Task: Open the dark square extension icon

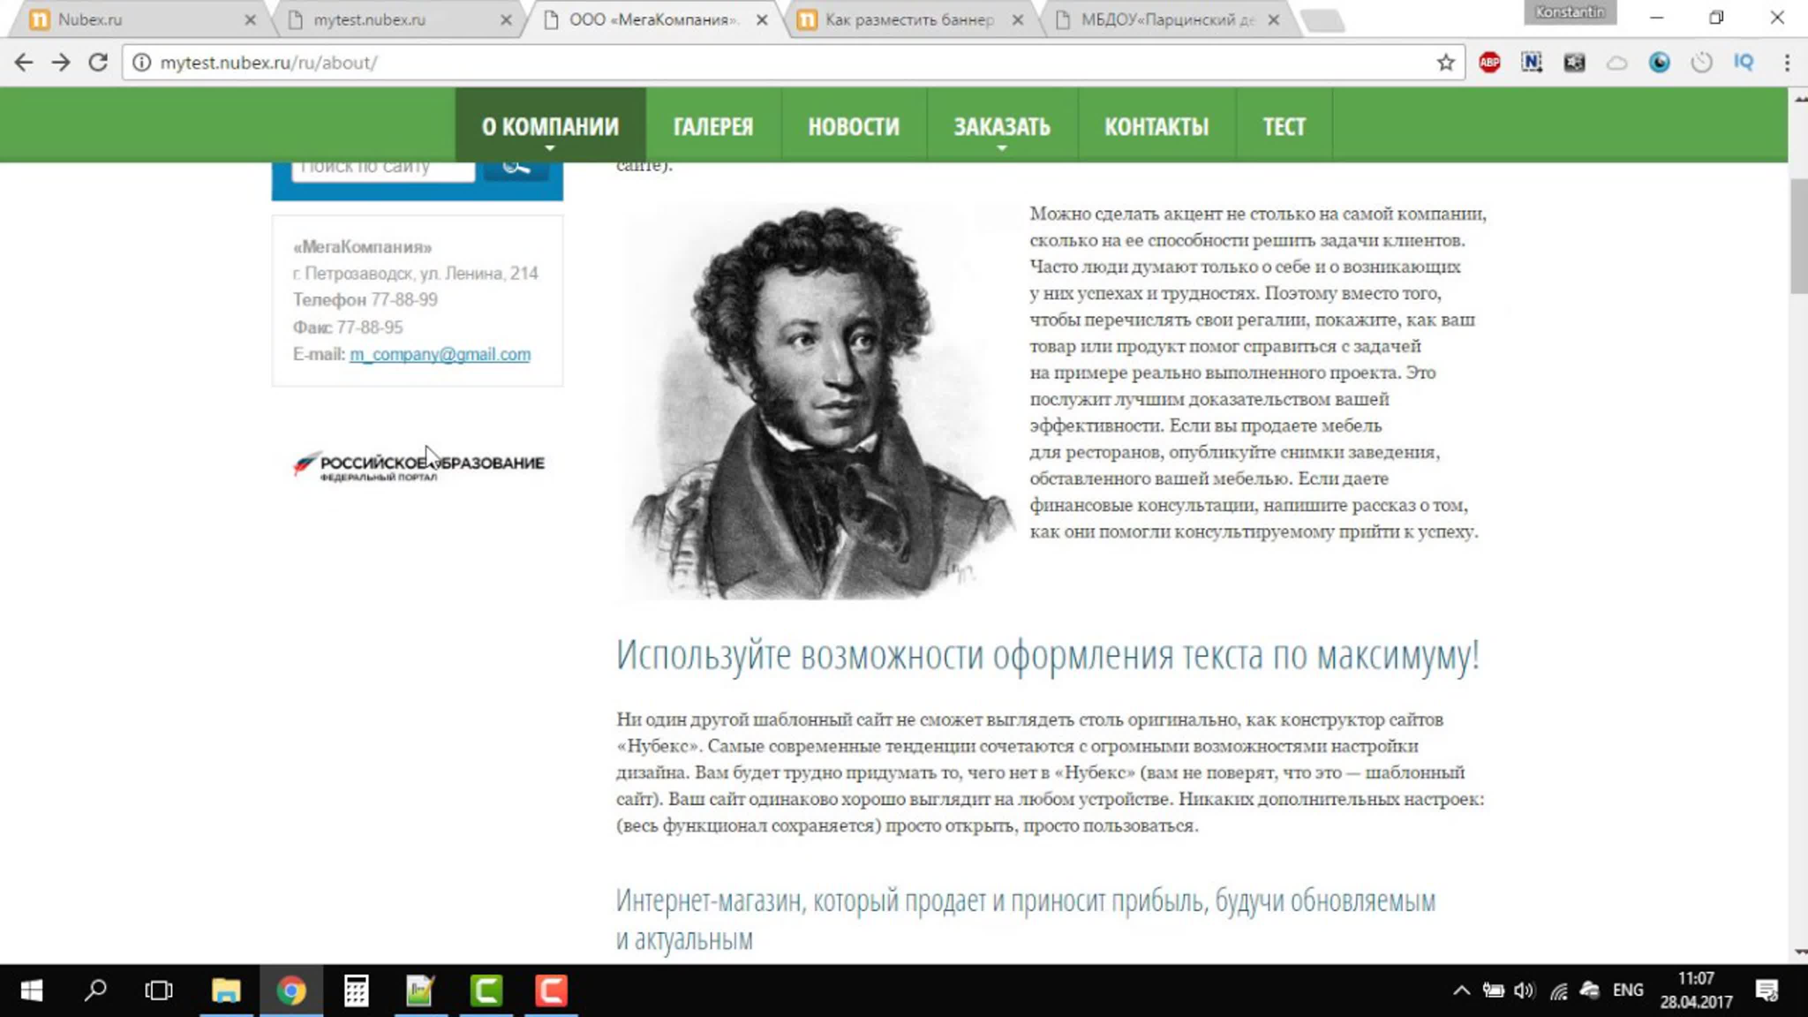Action: (x=1574, y=63)
